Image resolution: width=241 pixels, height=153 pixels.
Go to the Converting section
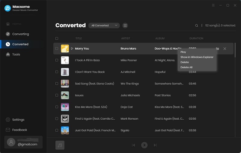pyautogui.click(x=17, y=34)
